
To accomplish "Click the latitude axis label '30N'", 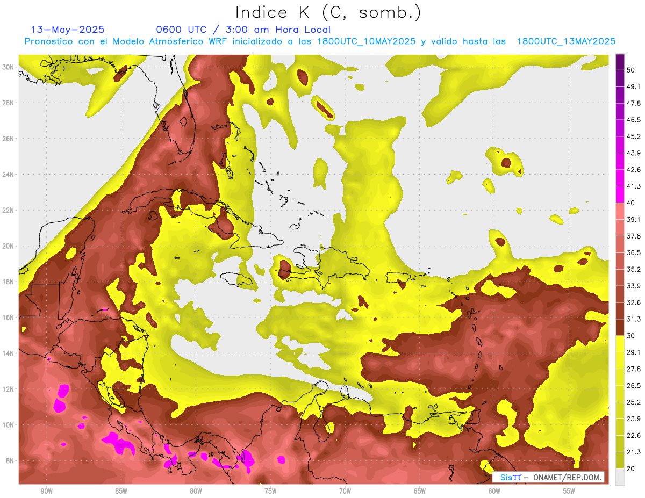I will [8, 67].
